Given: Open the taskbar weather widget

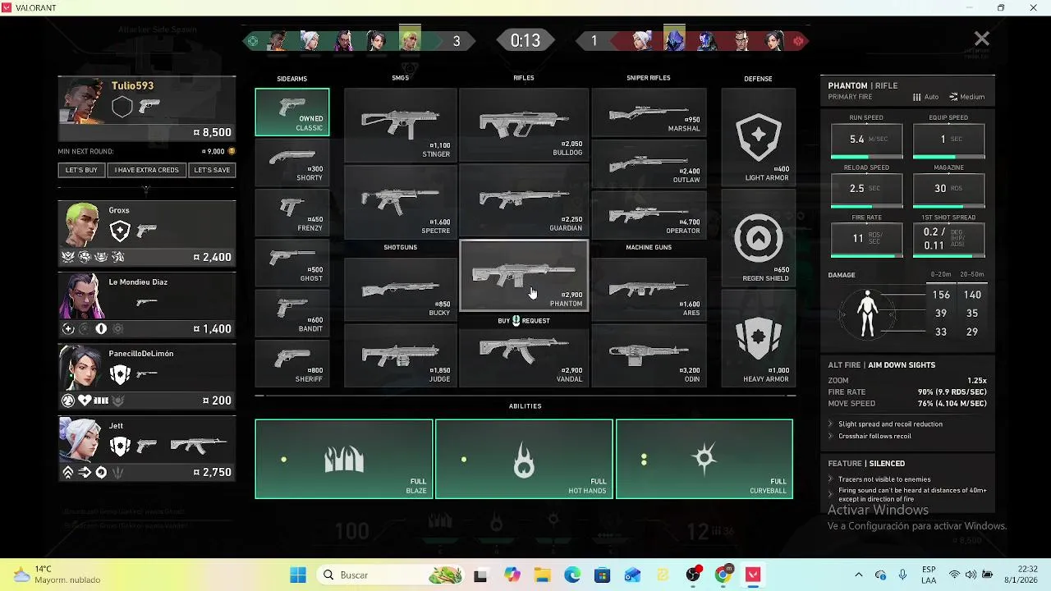Looking at the screenshot, I should pyautogui.click(x=57, y=575).
